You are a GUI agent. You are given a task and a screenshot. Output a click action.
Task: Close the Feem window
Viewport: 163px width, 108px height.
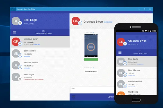click(x=150, y=9)
